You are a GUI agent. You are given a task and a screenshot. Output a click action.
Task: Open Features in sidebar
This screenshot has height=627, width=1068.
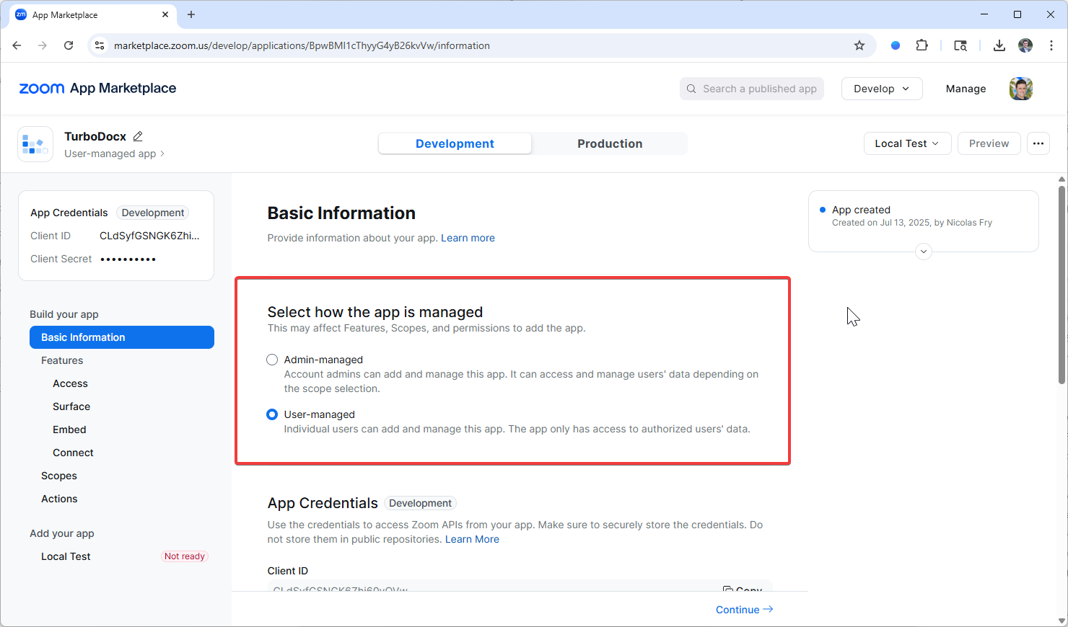tap(62, 360)
